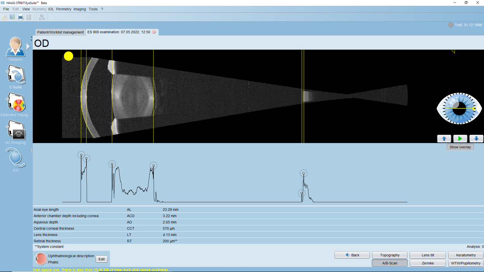Click the eye orientation diagram
Screen dimensions: 484x272
(459, 109)
